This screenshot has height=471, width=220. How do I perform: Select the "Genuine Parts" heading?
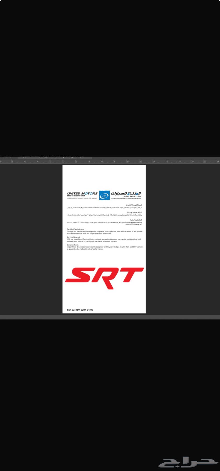72,245
